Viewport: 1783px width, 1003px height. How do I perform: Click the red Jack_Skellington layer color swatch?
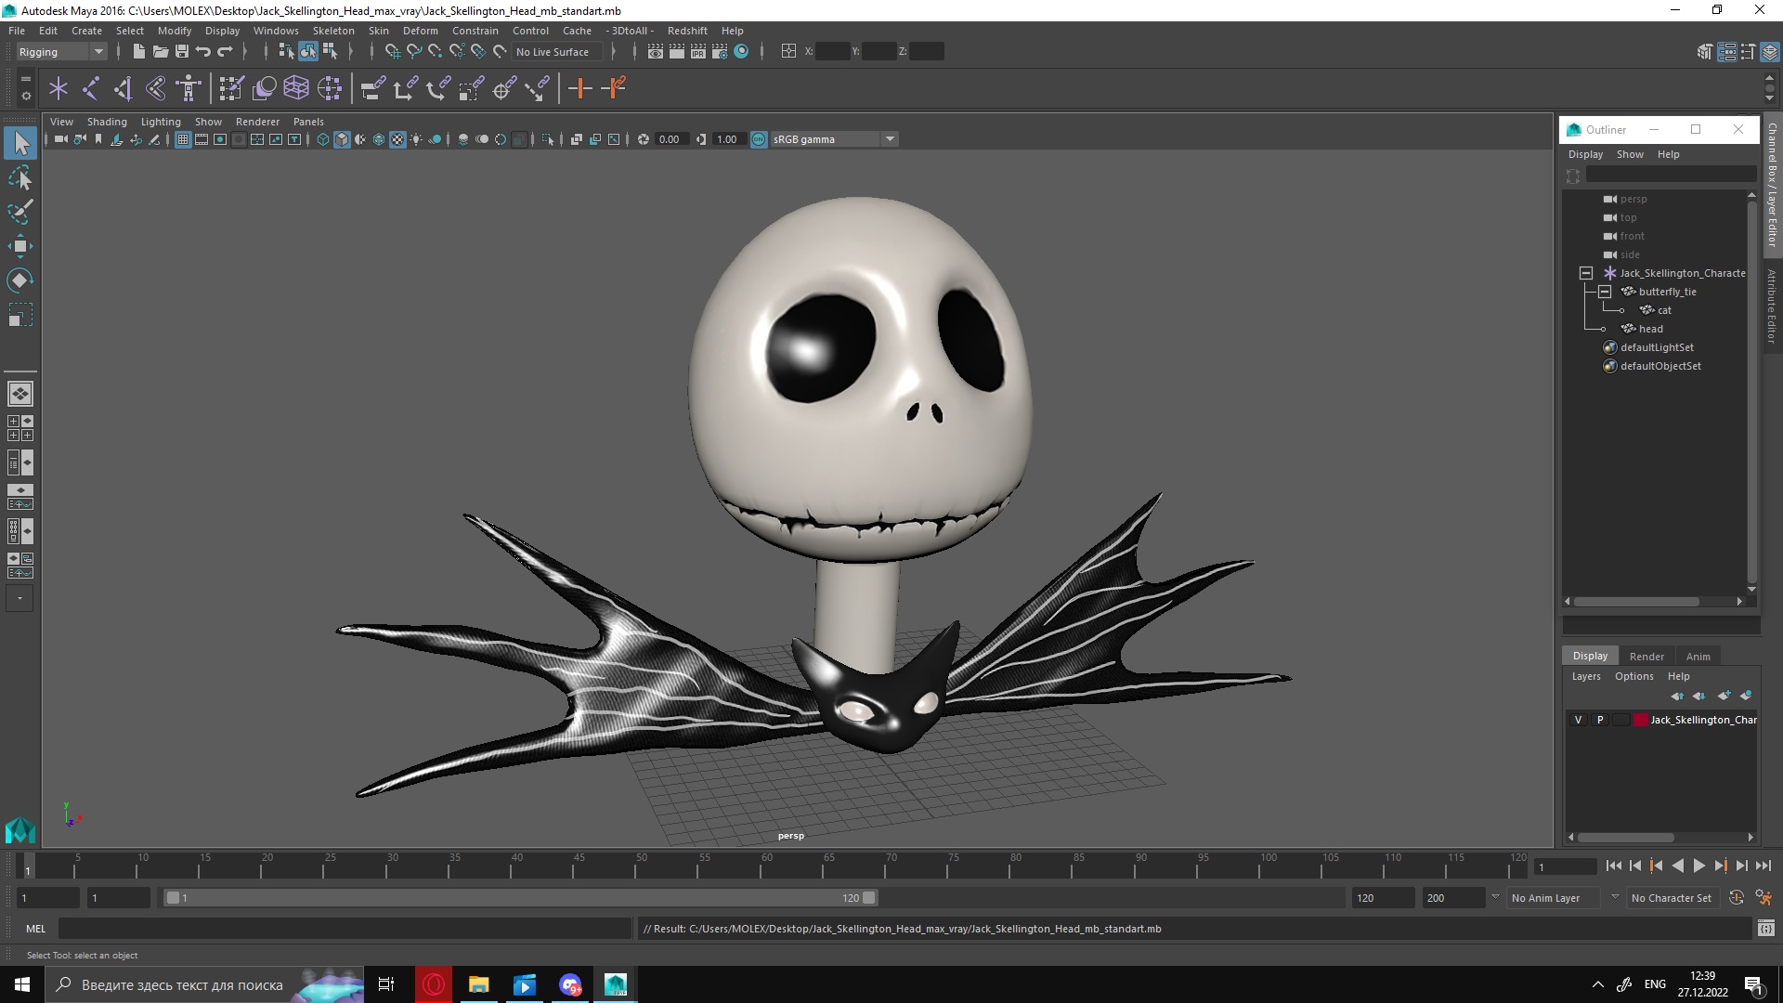coord(1641,720)
